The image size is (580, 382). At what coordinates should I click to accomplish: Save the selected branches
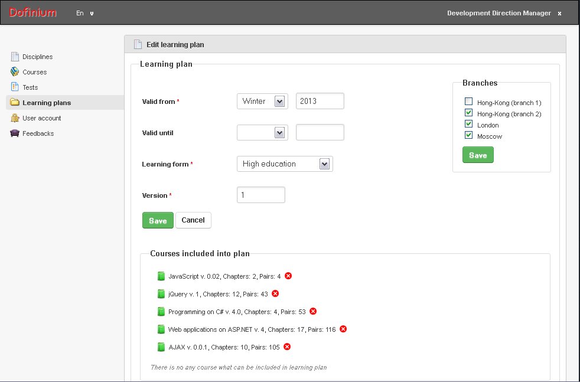478,155
